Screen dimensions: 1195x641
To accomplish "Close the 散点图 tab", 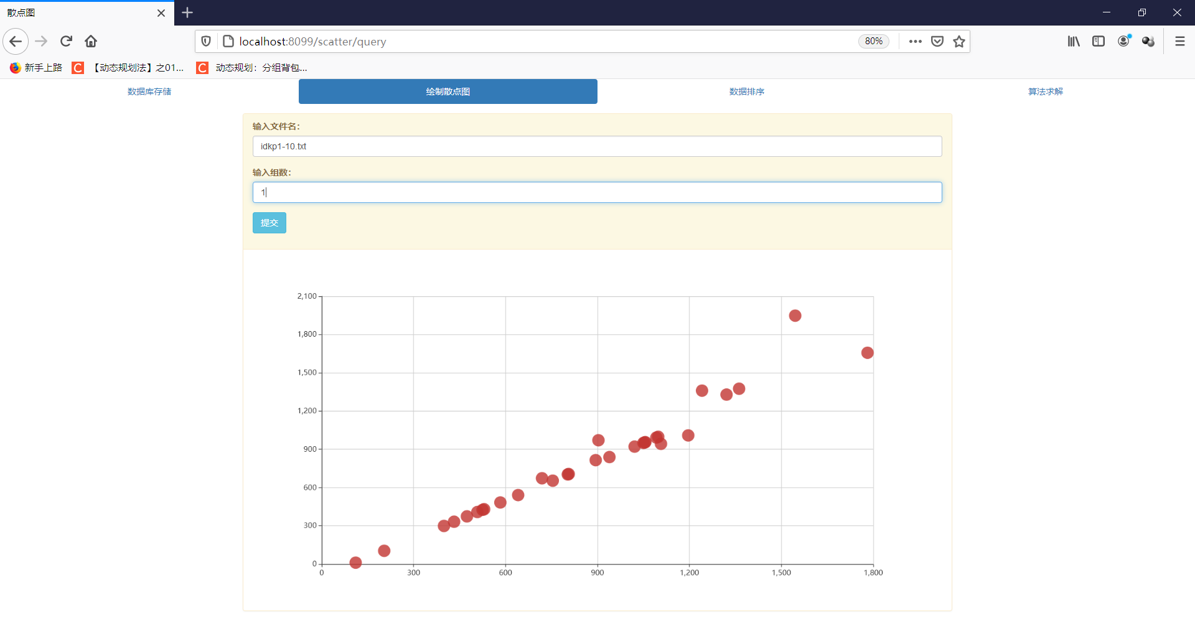I will pyautogui.click(x=161, y=13).
